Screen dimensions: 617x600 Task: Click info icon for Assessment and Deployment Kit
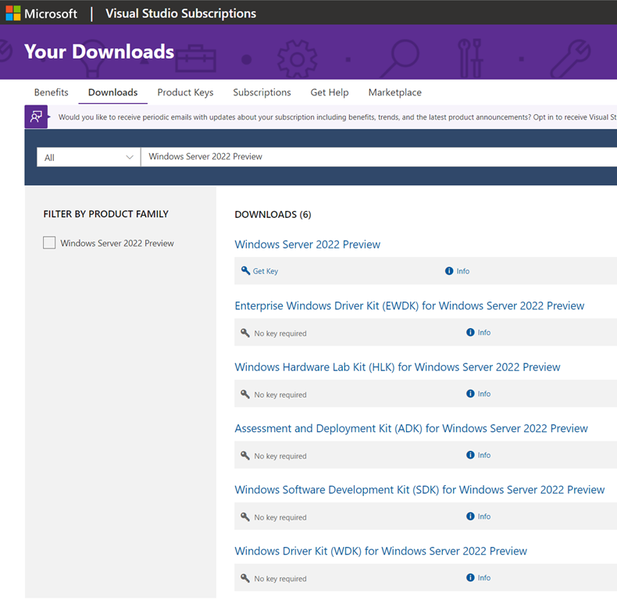[470, 455]
